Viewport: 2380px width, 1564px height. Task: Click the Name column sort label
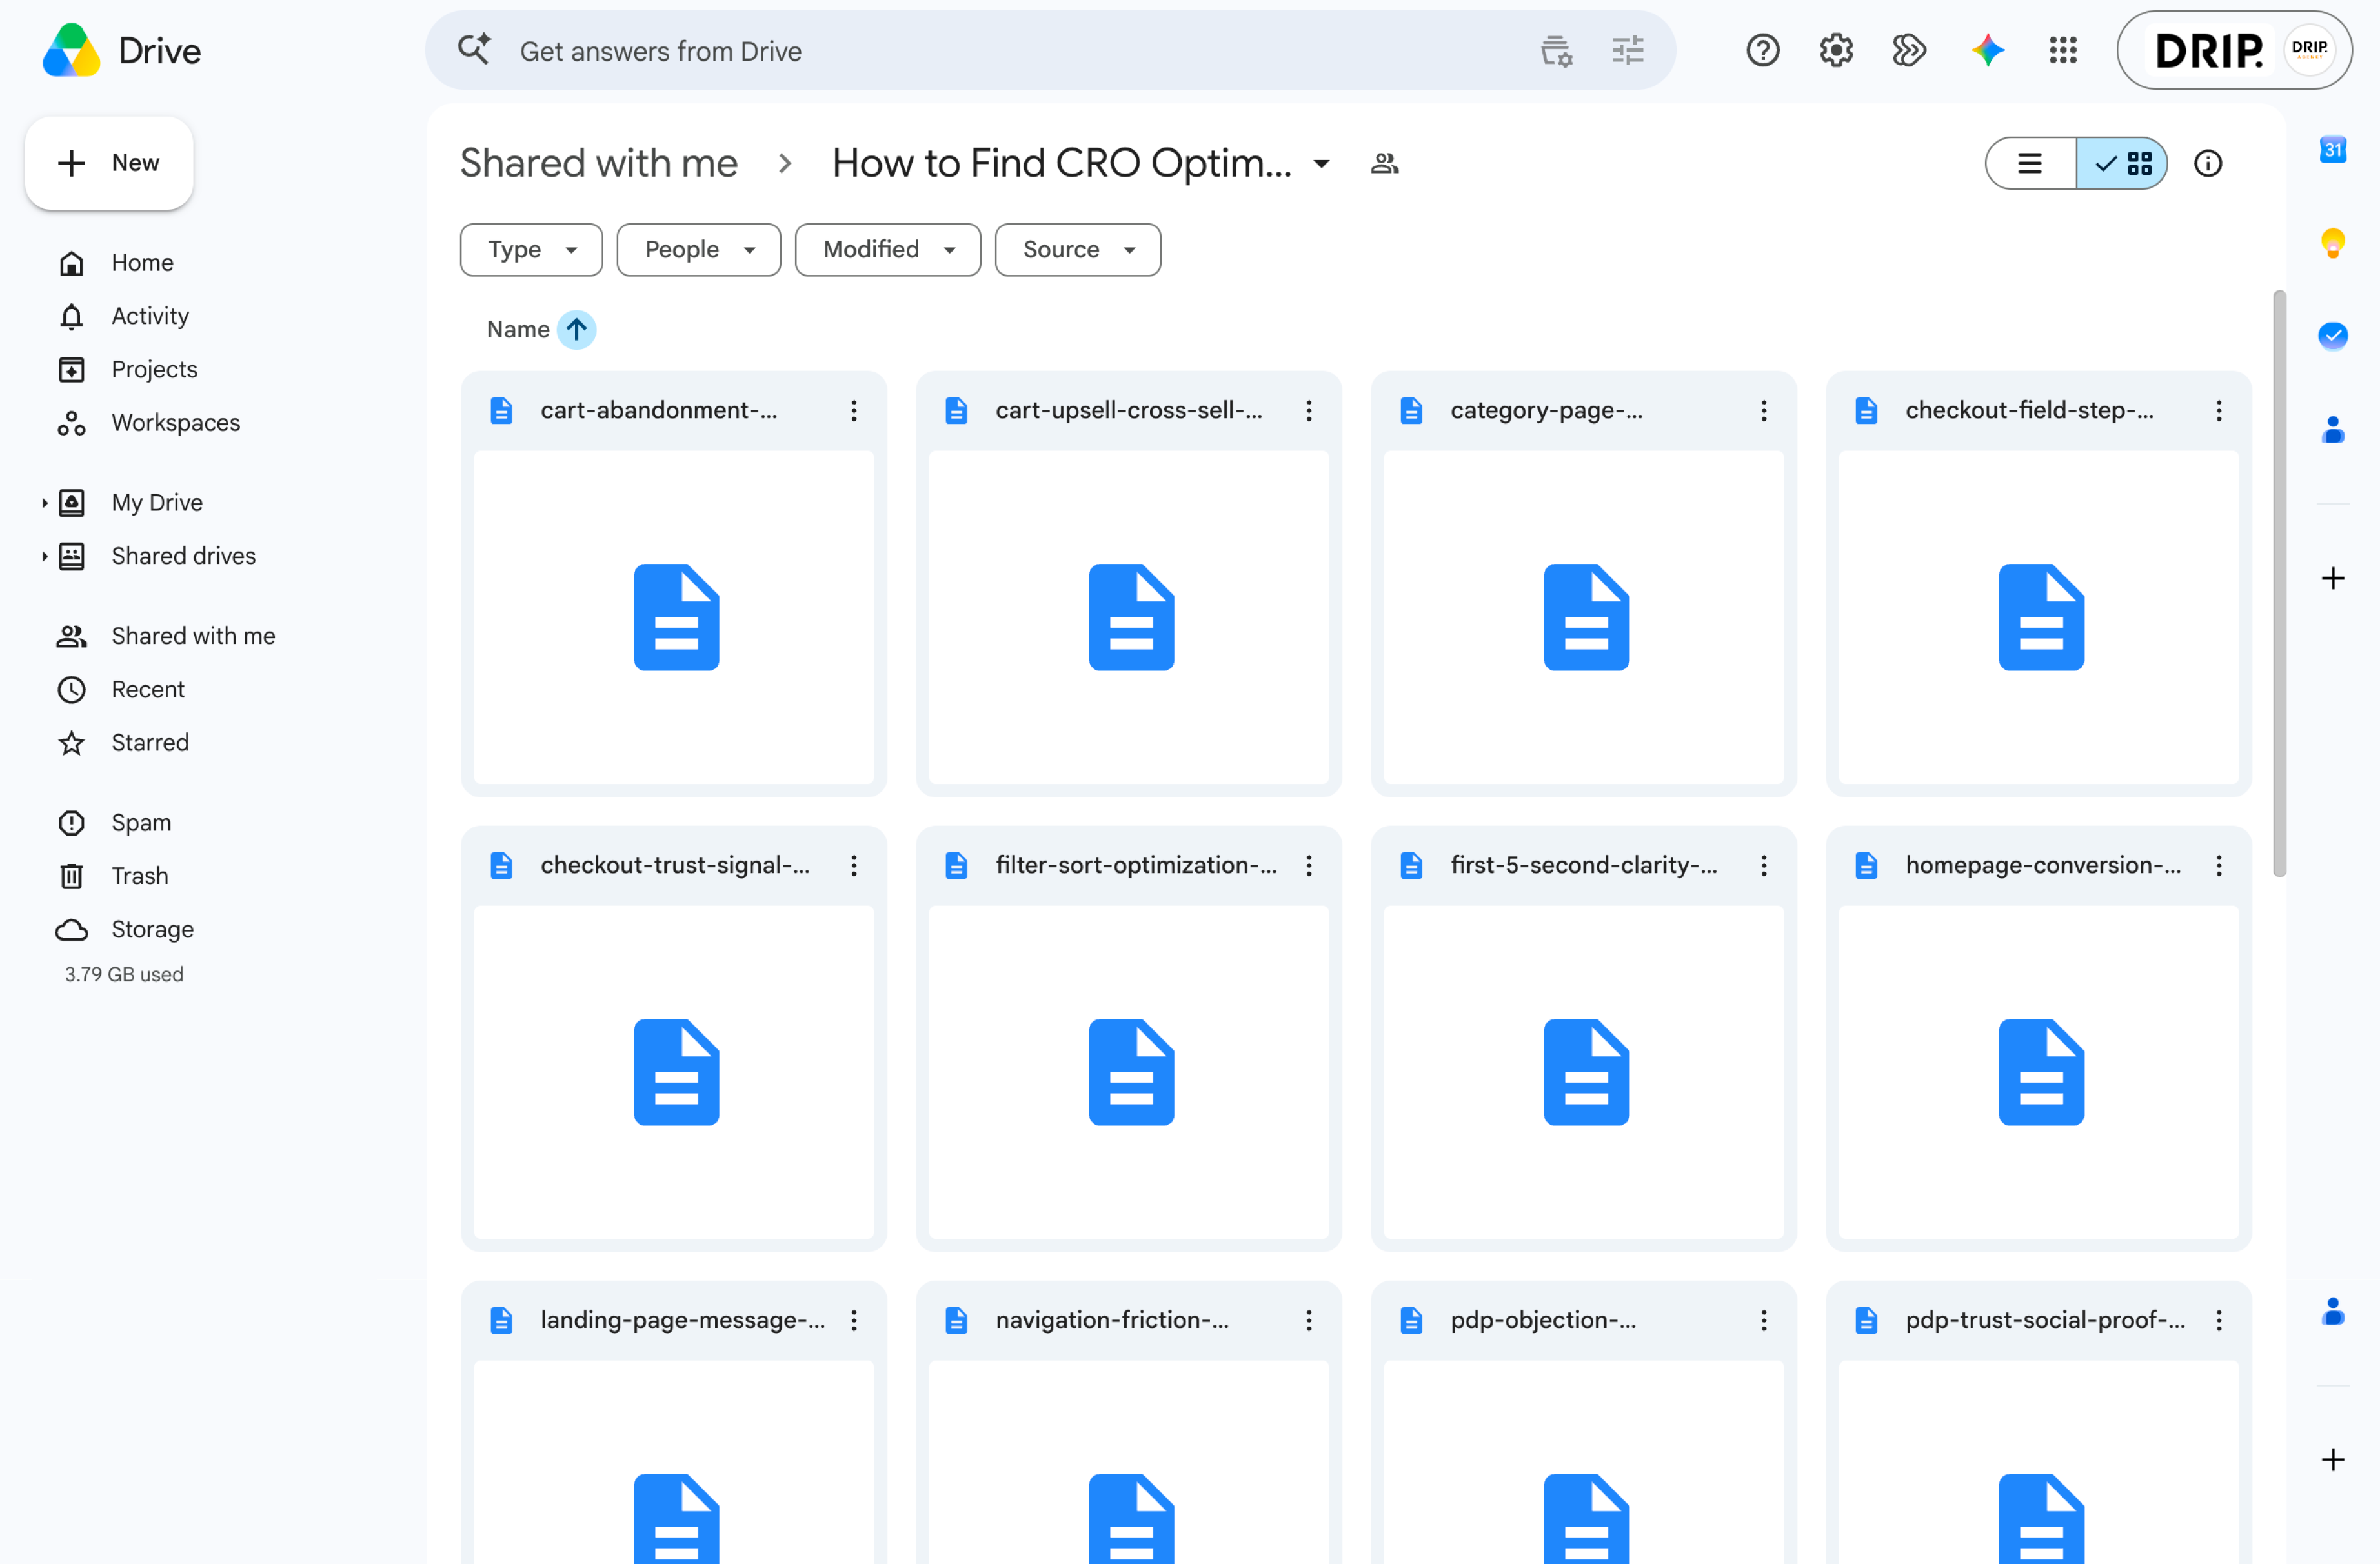tap(518, 329)
